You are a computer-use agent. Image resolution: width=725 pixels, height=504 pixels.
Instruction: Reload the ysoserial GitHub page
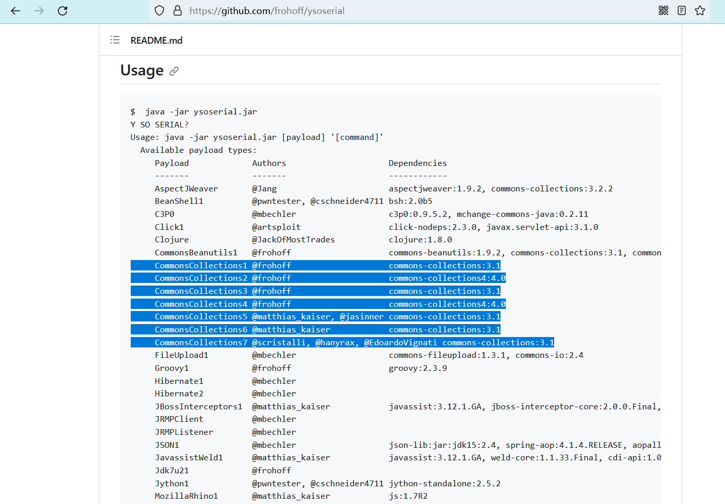pyautogui.click(x=63, y=11)
